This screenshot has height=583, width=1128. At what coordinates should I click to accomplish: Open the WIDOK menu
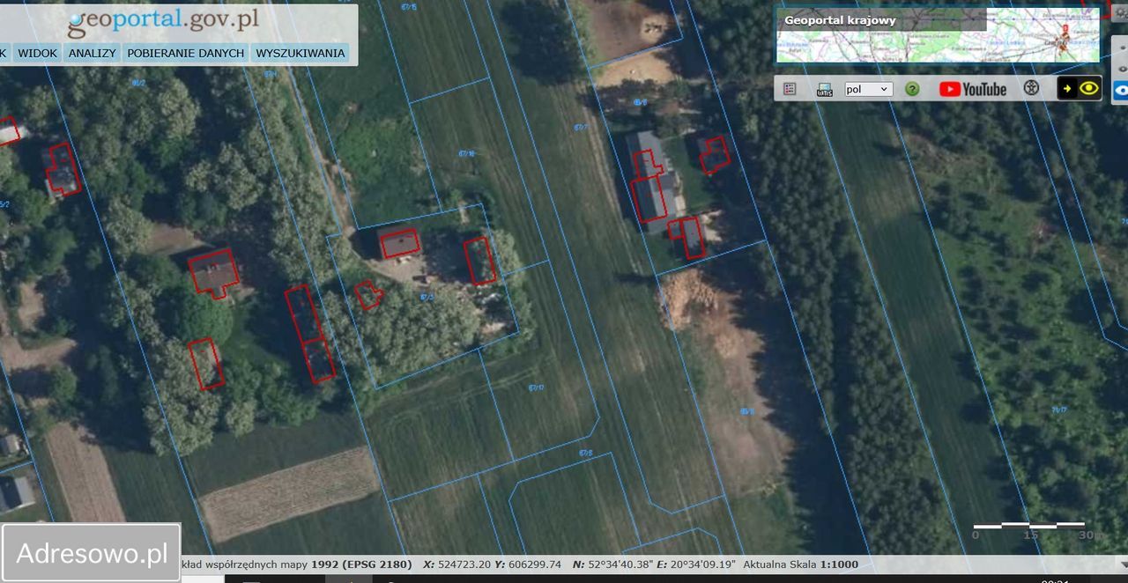click(38, 53)
